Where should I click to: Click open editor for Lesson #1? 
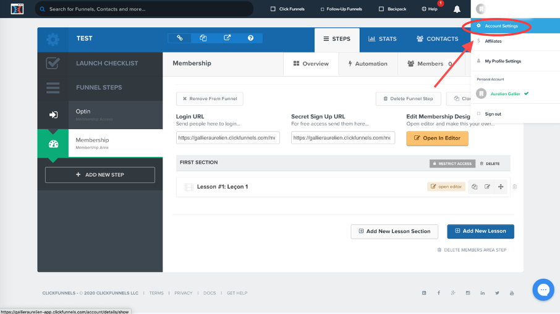446,187
